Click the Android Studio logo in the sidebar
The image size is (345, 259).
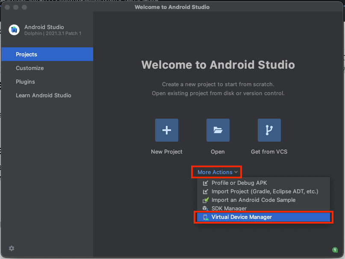[13, 30]
